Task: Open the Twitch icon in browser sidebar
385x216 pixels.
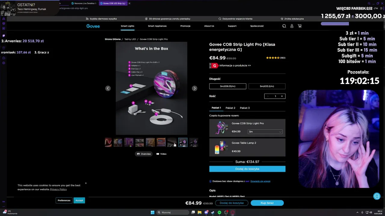Action: pyautogui.click(x=4, y=35)
